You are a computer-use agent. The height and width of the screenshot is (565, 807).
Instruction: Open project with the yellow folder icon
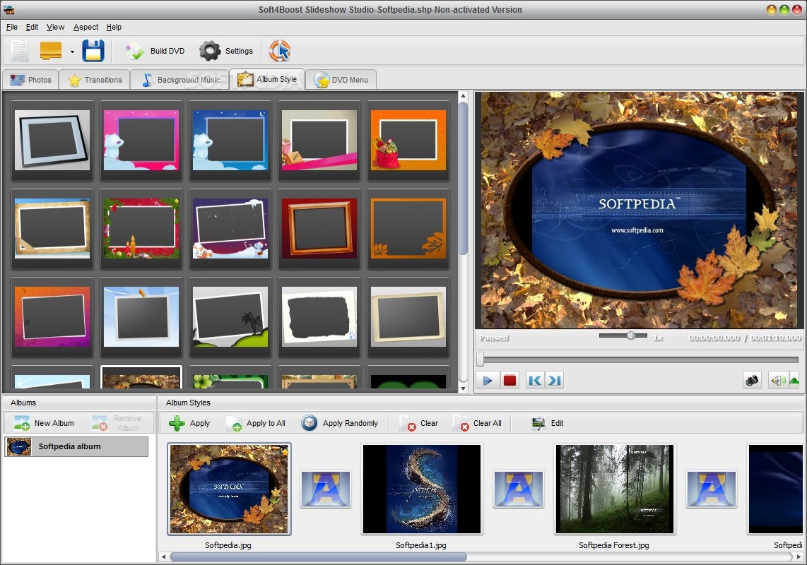click(50, 51)
